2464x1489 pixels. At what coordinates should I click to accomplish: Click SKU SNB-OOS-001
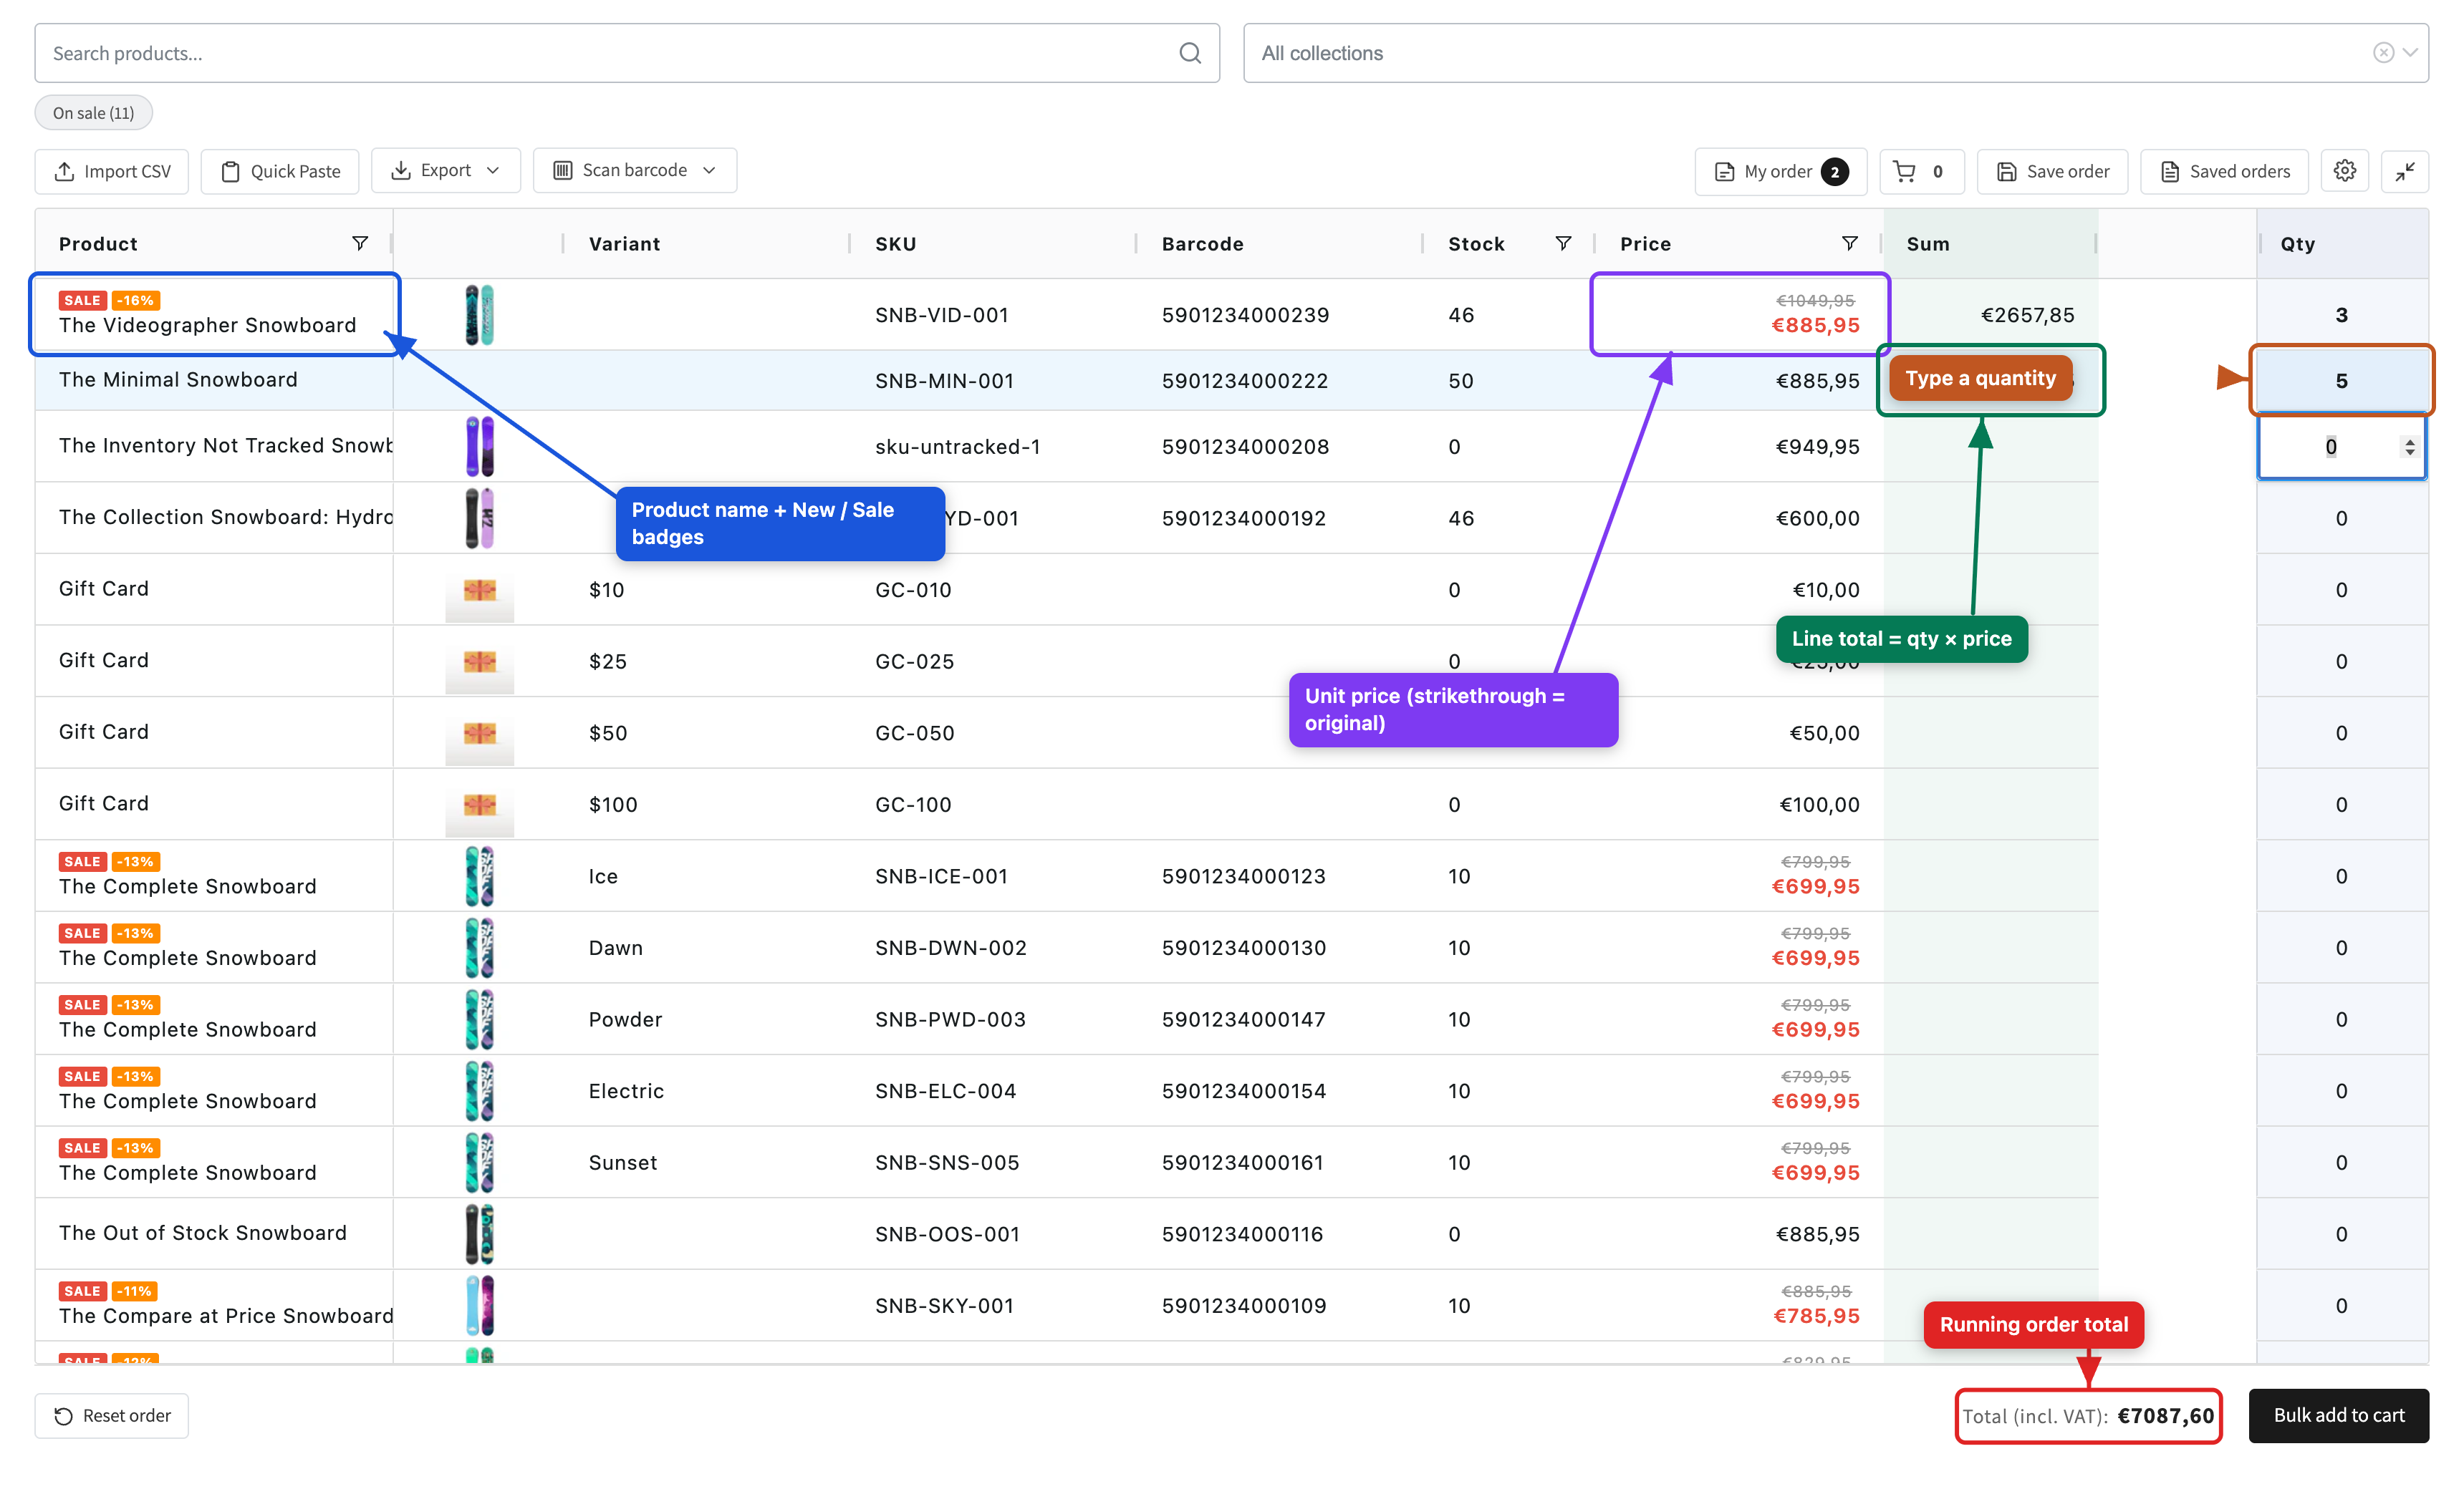[x=947, y=1234]
